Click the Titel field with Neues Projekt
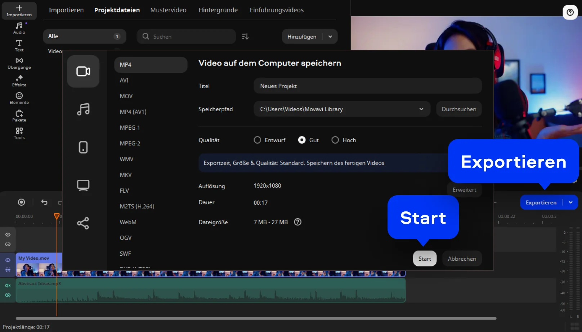This screenshot has height=332, width=582. 367,86
